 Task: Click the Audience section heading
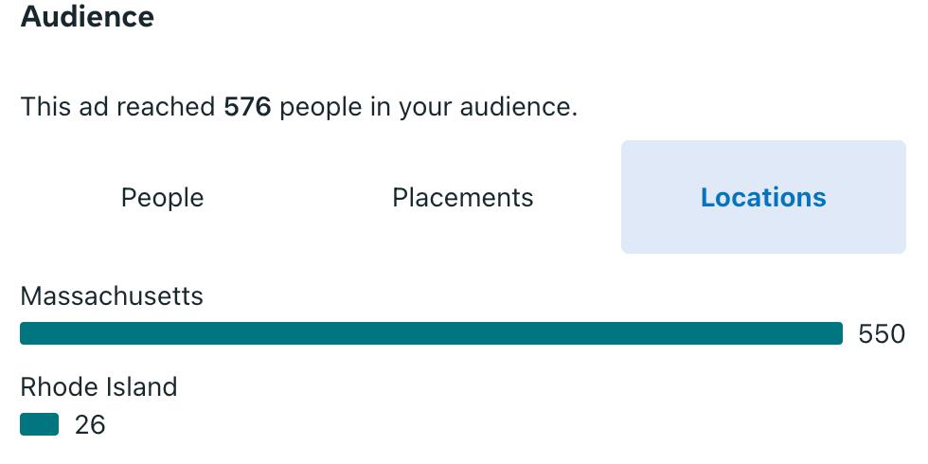pos(87,16)
